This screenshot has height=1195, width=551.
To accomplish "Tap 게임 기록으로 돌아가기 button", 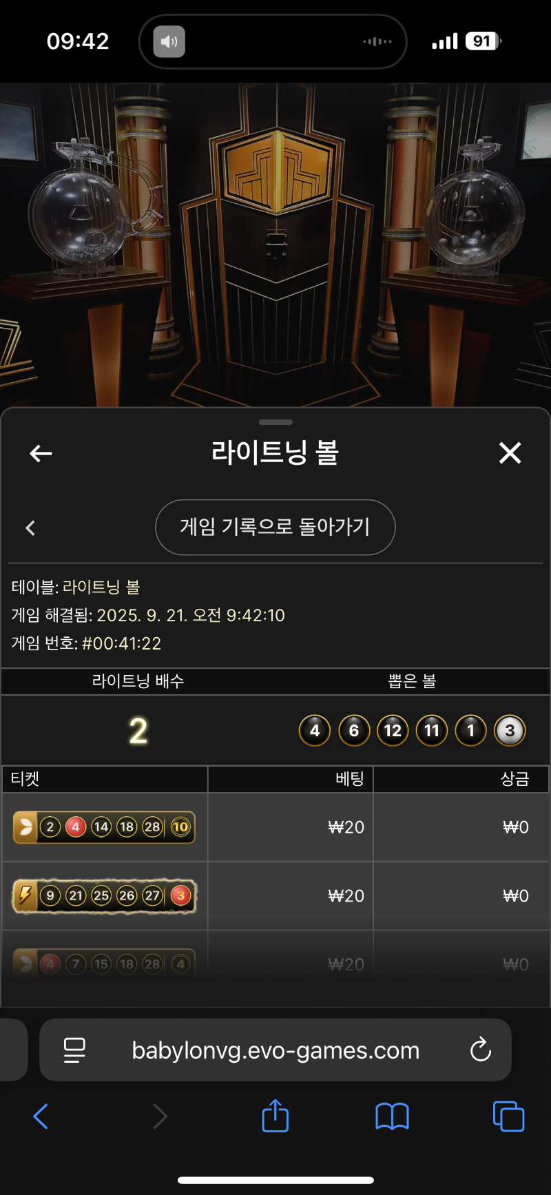I will pos(275,528).
